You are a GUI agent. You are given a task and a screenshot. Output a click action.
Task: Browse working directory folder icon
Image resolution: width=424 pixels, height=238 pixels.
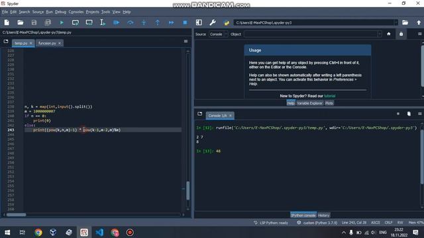405,22
